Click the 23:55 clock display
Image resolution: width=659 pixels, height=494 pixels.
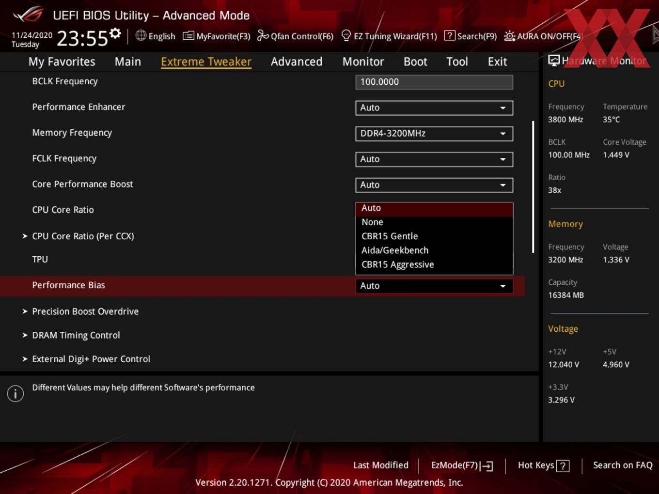[x=82, y=38]
